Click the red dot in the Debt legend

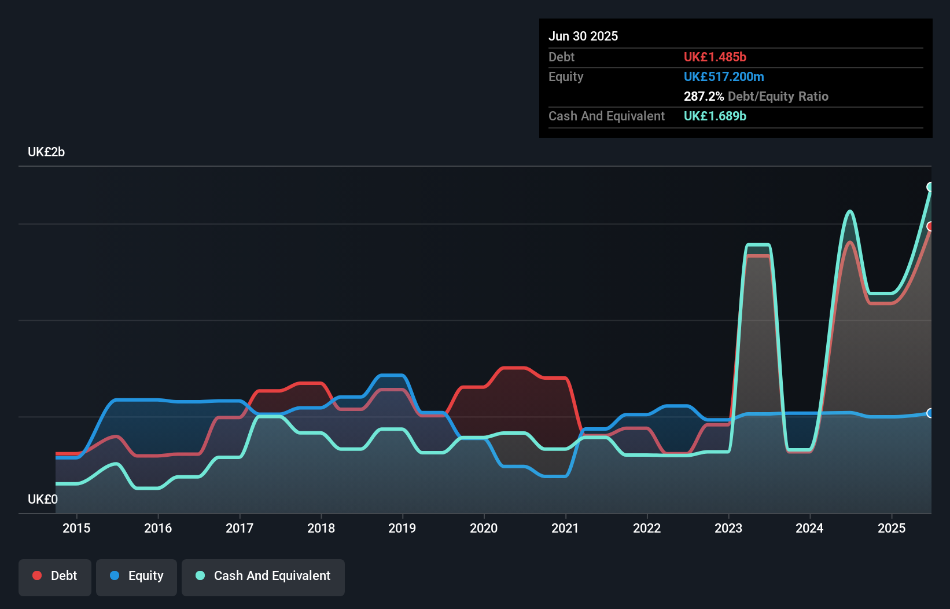coord(36,575)
